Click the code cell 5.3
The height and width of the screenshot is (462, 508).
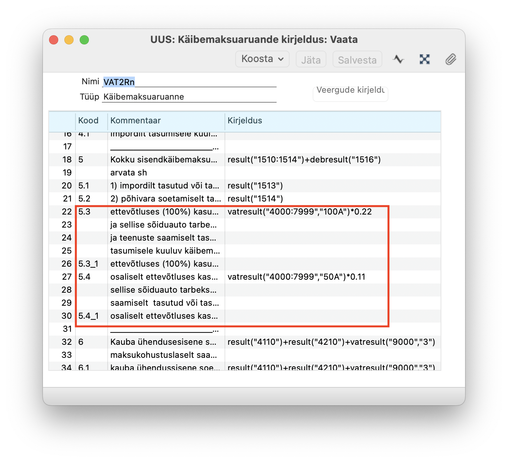[84, 212]
